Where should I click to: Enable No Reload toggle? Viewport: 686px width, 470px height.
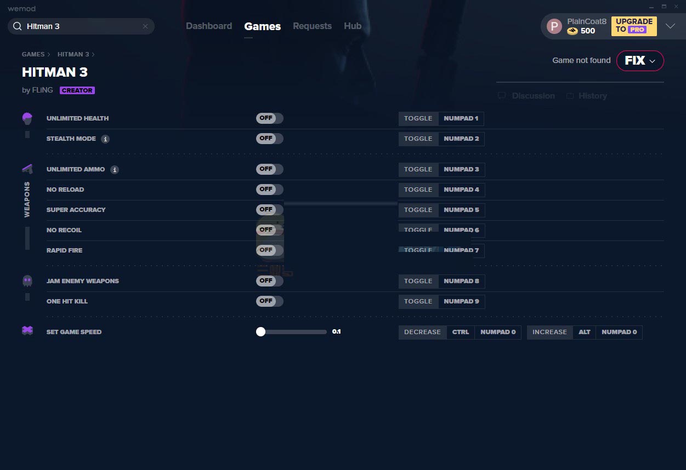point(270,190)
